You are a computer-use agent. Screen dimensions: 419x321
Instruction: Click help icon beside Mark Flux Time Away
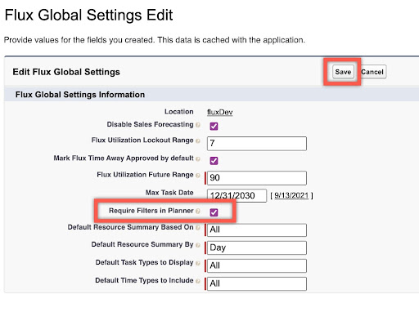point(198,158)
